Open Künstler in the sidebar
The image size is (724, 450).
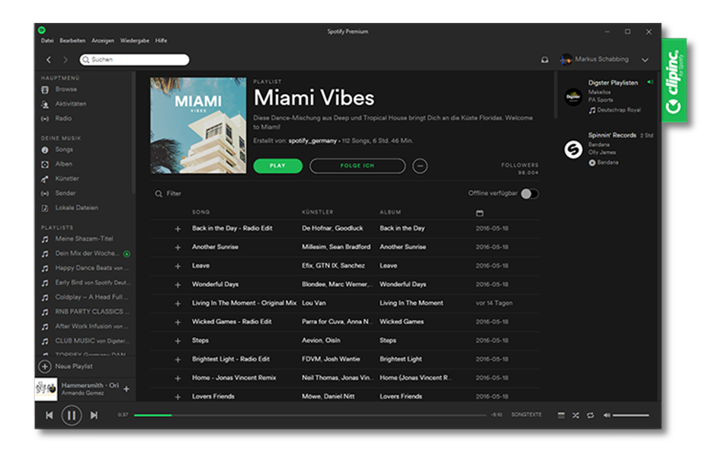67,178
